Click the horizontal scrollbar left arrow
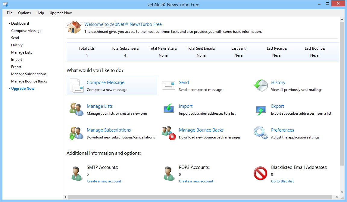The image size is (347, 202). 66,197
